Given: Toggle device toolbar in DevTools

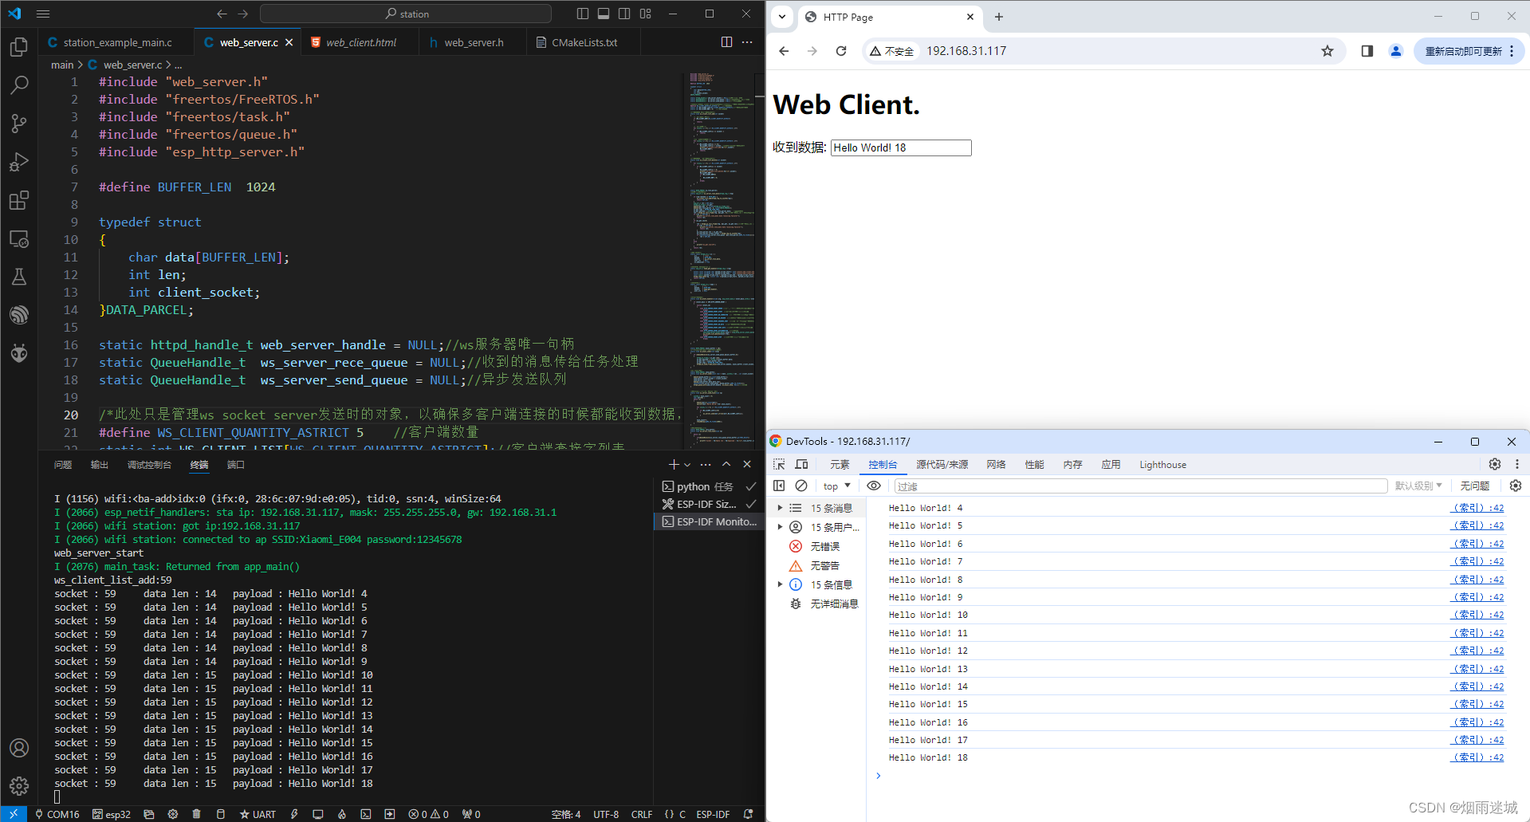Looking at the screenshot, I should point(801,464).
